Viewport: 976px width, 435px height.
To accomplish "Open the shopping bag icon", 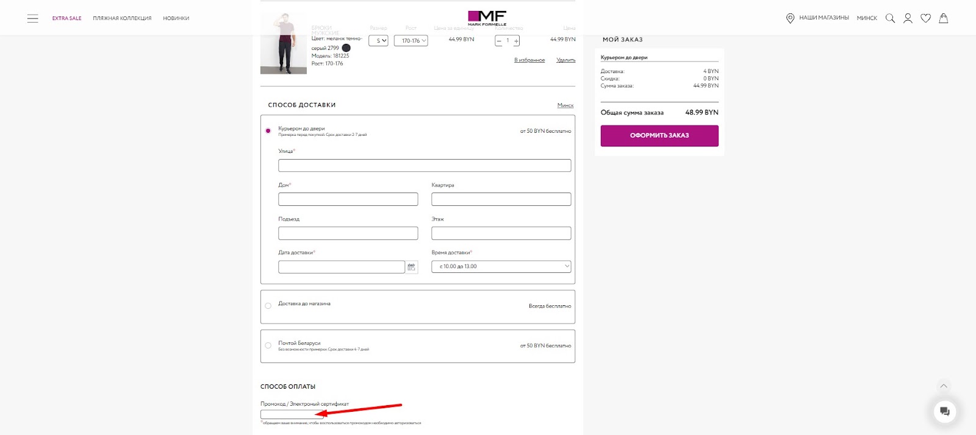I will tap(943, 18).
